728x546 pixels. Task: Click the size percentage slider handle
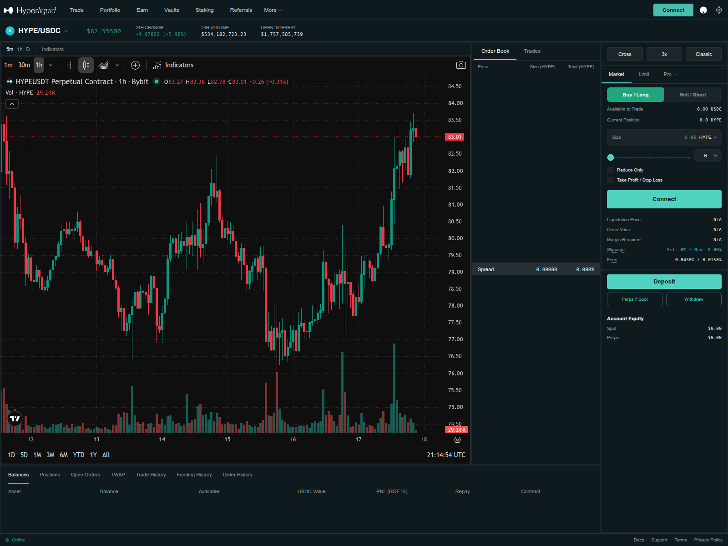611,157
